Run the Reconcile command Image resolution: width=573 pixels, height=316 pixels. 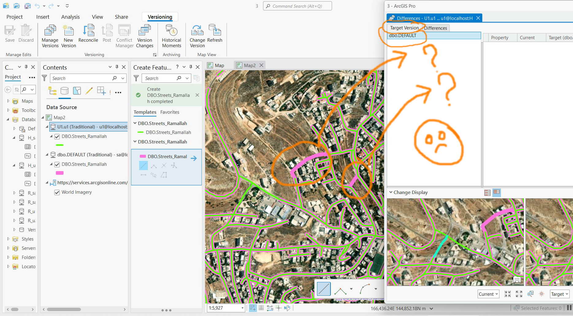tap(88, 34)
